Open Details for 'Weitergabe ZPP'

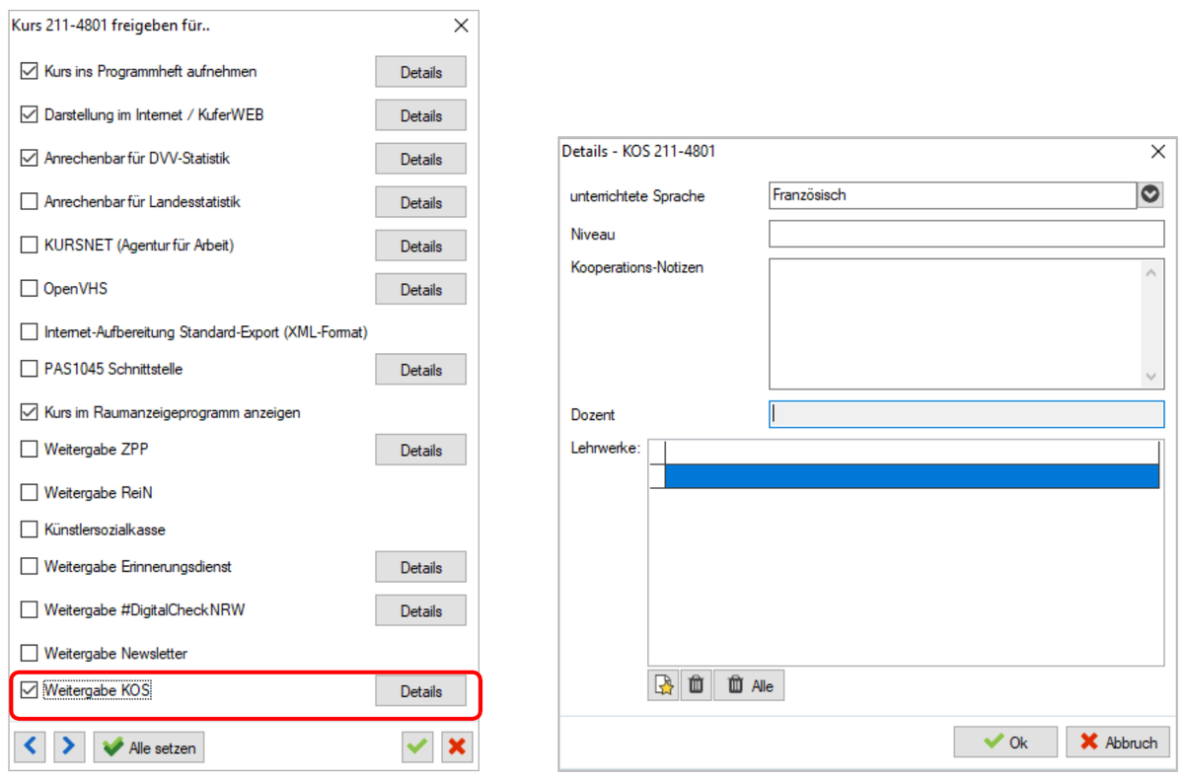[420, 450]
